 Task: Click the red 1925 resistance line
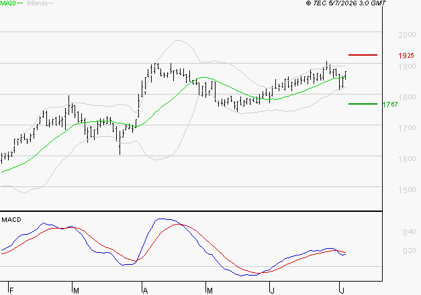click(x=363, y=55)
